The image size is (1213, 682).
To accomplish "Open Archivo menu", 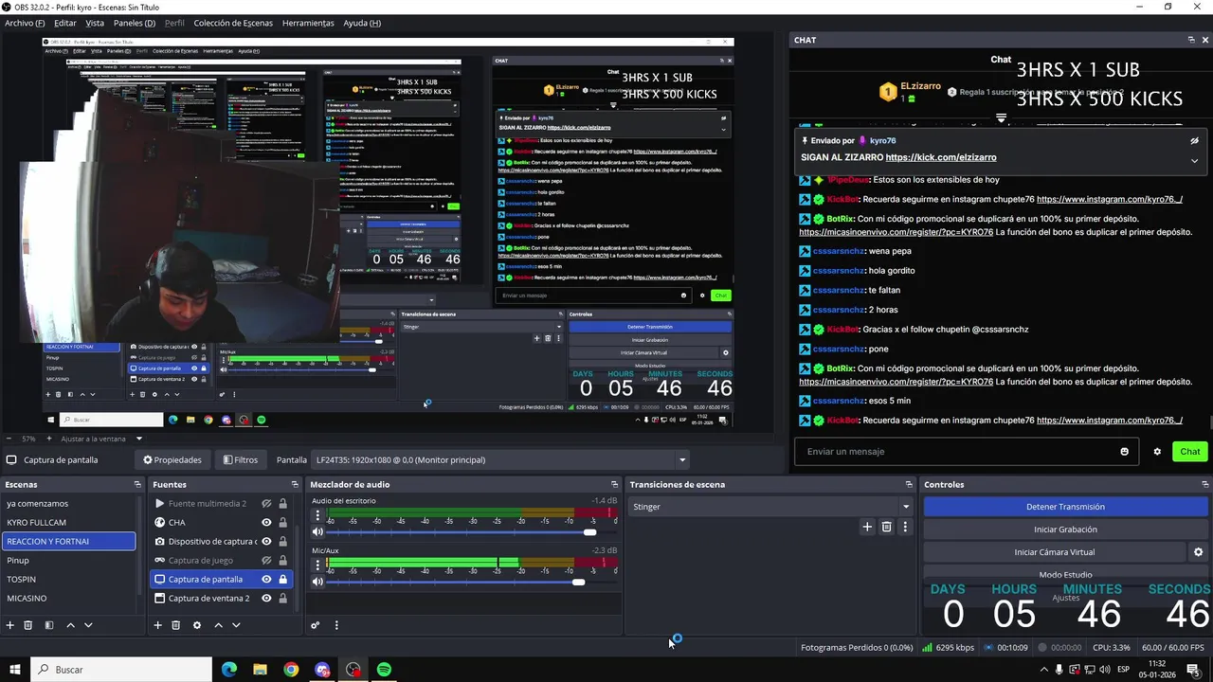I will (25, 23).
